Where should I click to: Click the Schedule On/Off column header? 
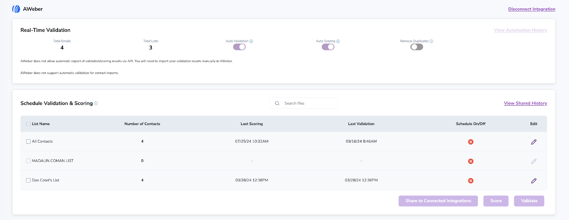click(x=470, y=124)
